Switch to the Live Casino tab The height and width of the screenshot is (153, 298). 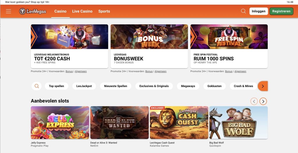point(82,11)
